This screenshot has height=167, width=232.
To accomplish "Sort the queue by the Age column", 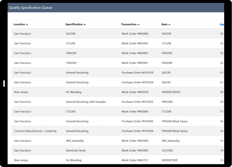I will point(222,24).
